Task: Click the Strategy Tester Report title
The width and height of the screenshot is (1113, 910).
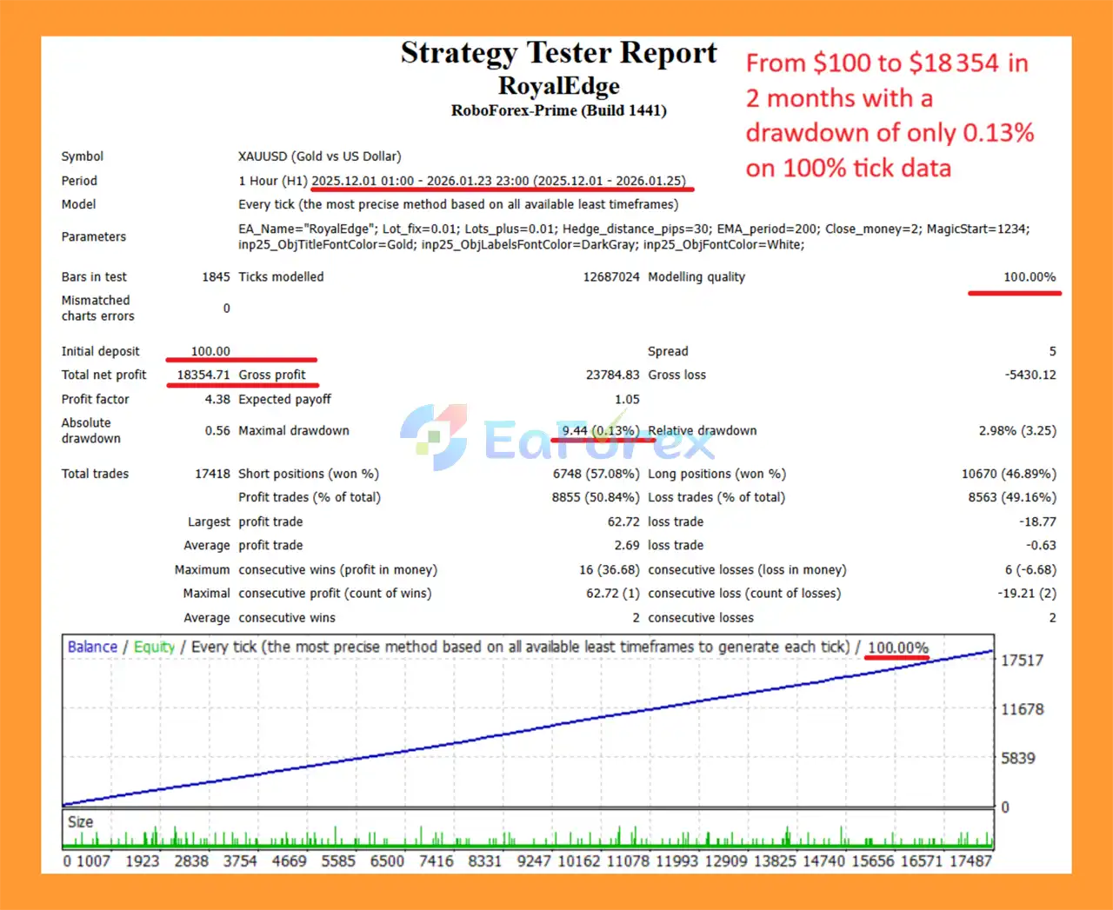Action: pyautogui.click(x=558, y=53)
